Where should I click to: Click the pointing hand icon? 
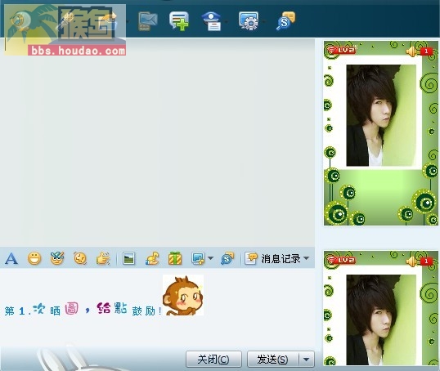click(103, 258)
